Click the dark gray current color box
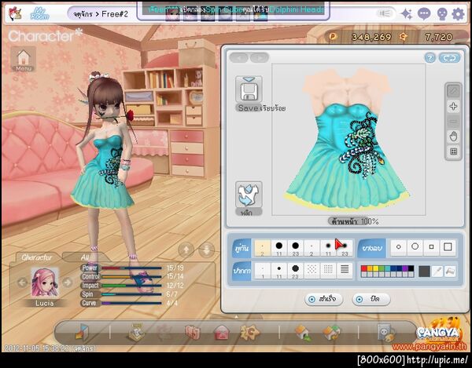The height and width of the screenshot is (368, 472). 424,271
